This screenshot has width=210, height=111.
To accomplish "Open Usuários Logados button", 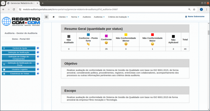I will [x=19, y=69].
